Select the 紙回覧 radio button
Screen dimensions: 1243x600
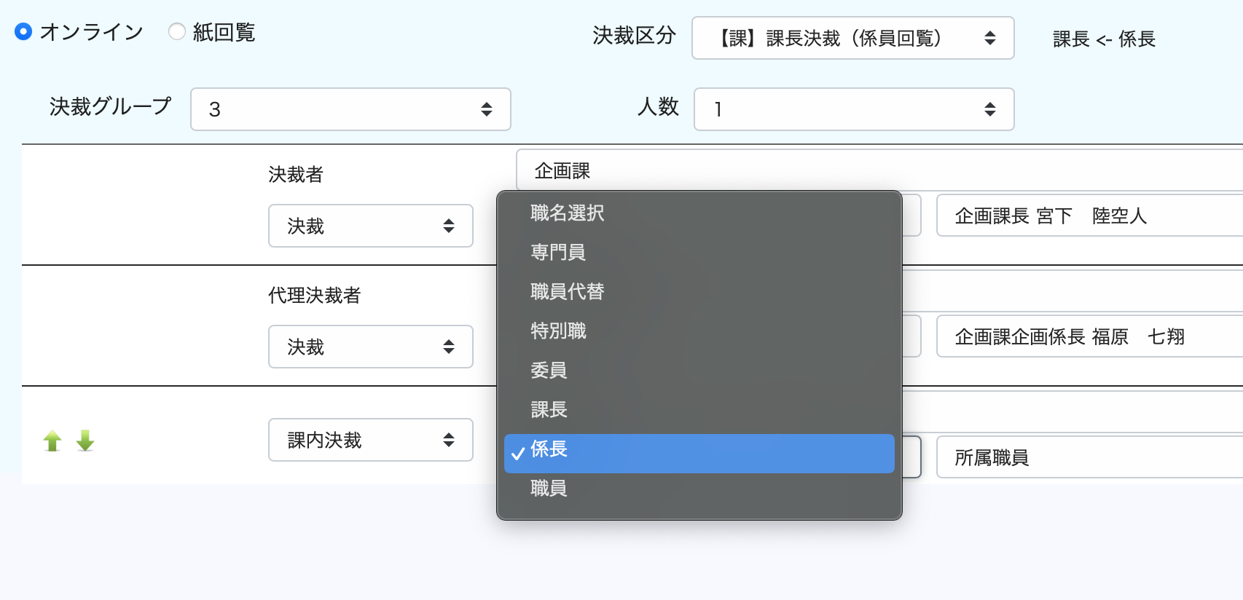coord(176,32)
